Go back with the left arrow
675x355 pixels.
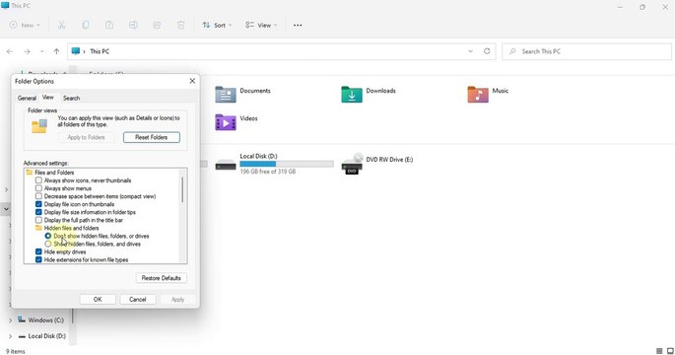point(10,51)
